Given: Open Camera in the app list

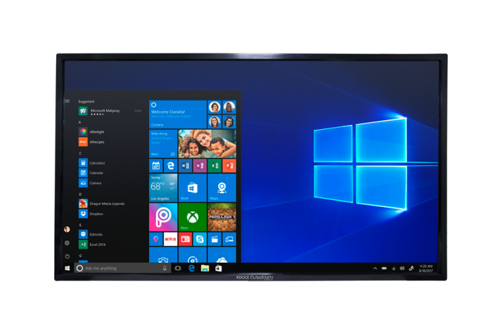Looking at the screenshot, I should click(90, 183).
